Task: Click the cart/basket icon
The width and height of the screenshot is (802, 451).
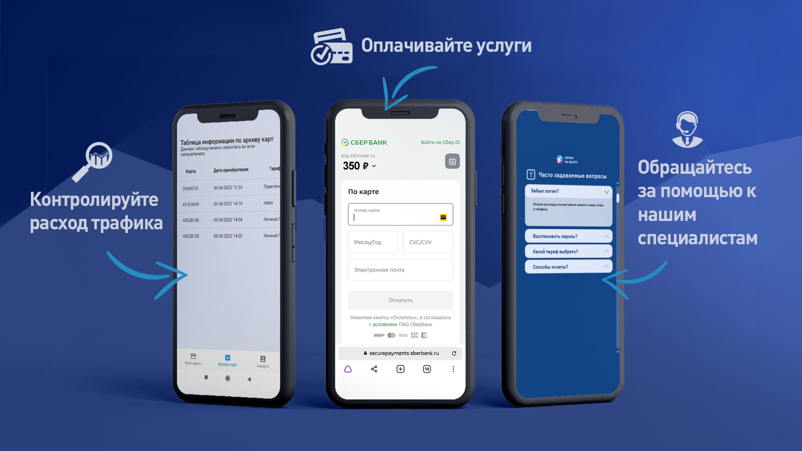Action: click(x=453, y=161)
